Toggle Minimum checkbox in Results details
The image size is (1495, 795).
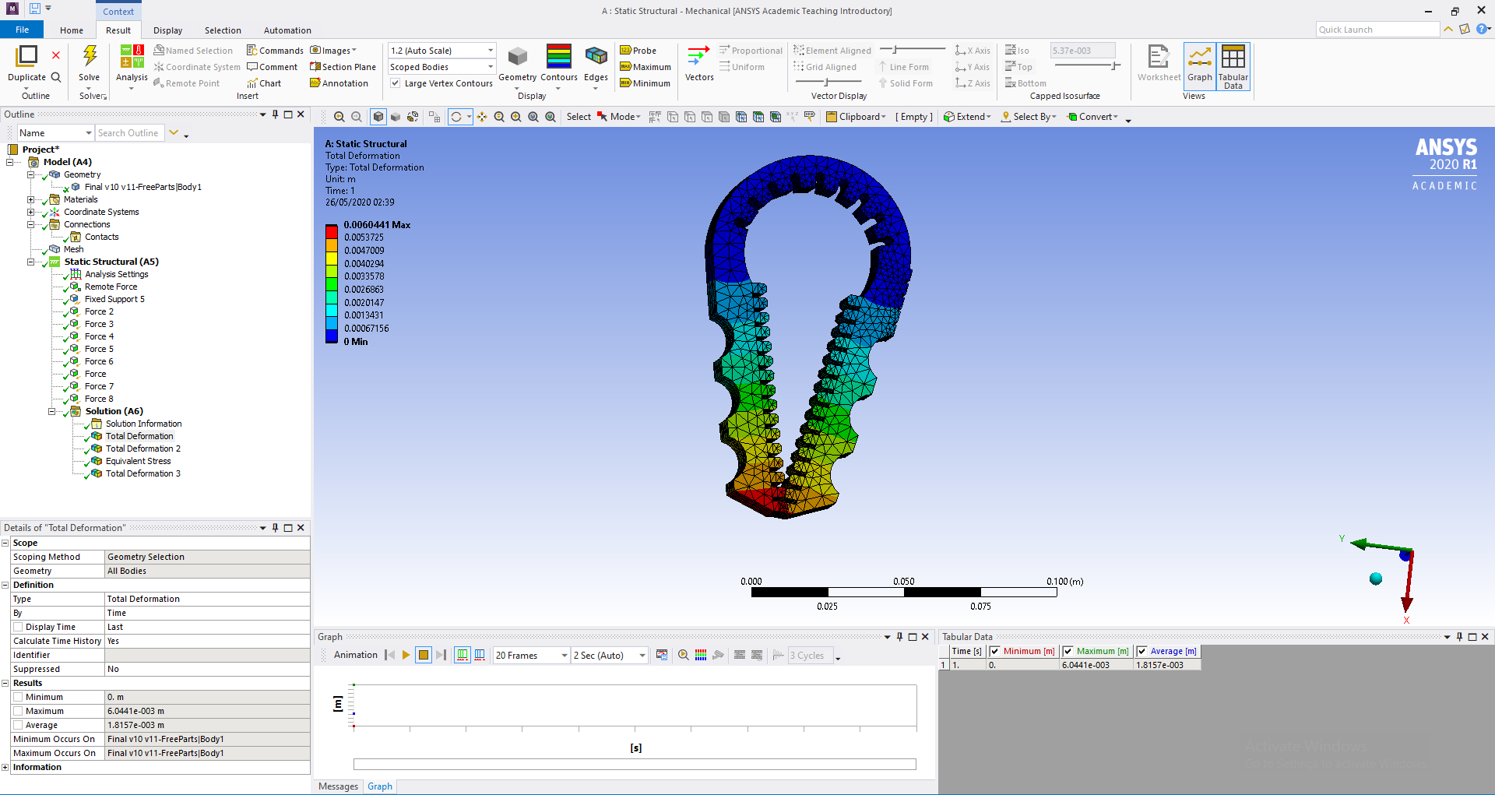pos(18,697)
